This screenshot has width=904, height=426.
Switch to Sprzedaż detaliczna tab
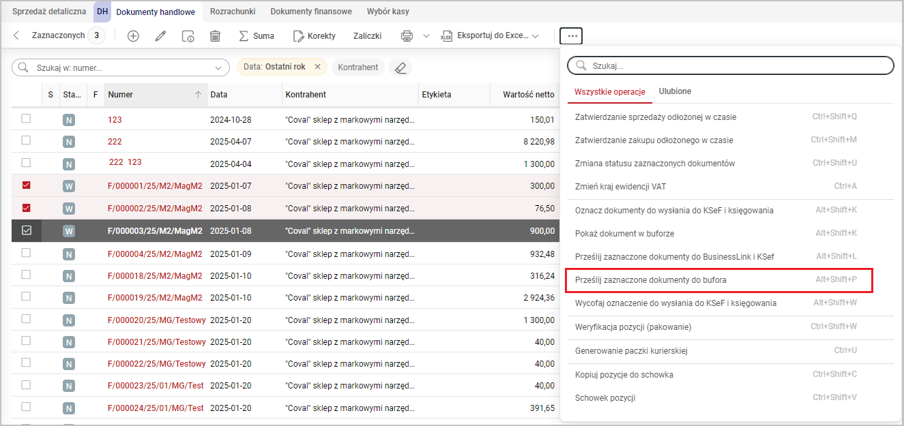point(49,12)
